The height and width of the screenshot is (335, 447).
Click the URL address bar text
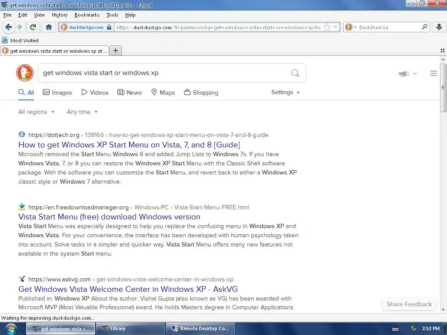coord(218,27)
